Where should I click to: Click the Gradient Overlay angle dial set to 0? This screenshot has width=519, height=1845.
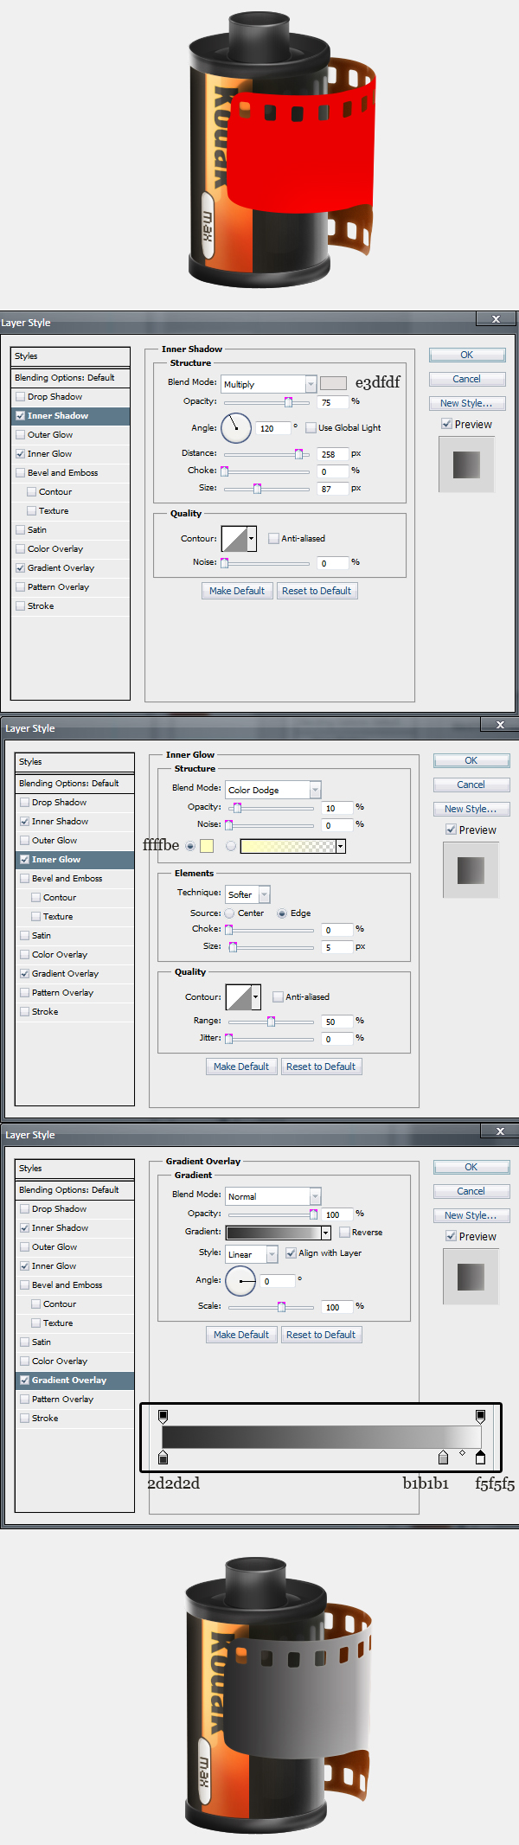click(240, 1280)
